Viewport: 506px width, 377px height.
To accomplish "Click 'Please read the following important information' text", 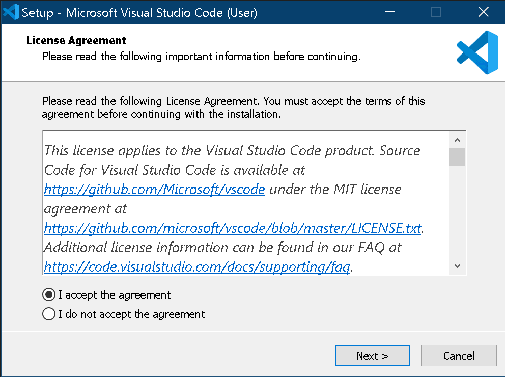I will coord(202,57).
